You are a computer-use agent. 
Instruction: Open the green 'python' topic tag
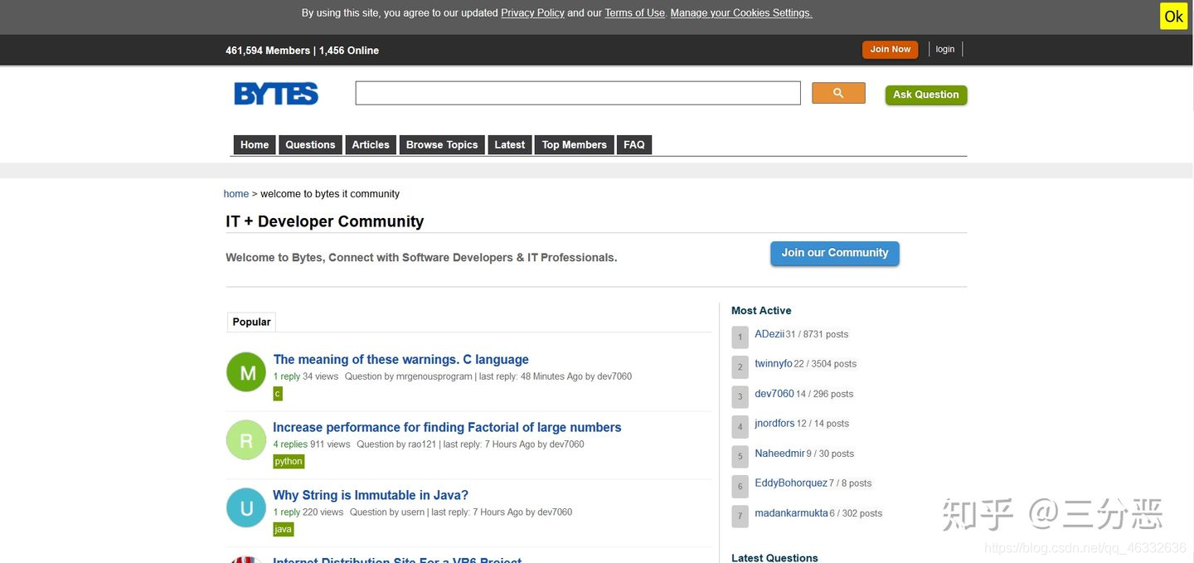pyautogui.click(x=289, y=462)
